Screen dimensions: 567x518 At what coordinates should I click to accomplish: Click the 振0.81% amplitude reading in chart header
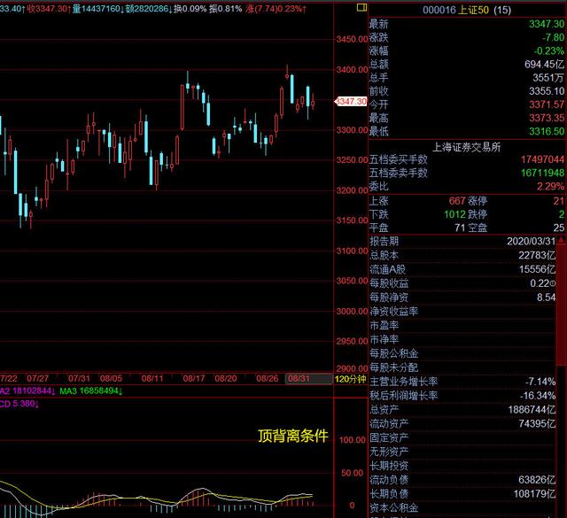tap(225, 9)
